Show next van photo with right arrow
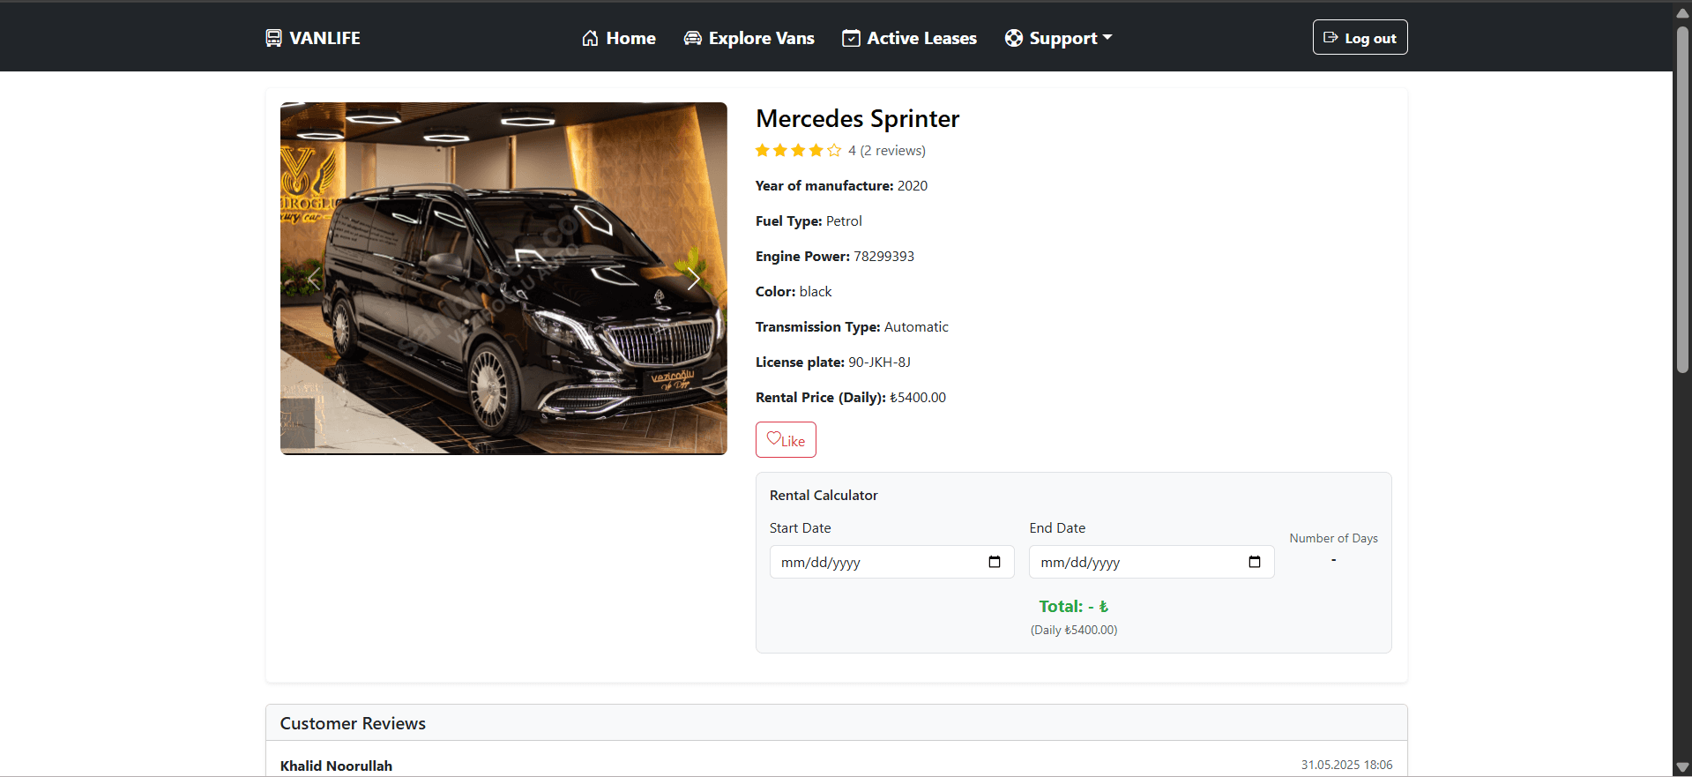Screen dimensions: 1692x777 click(694, 279)
